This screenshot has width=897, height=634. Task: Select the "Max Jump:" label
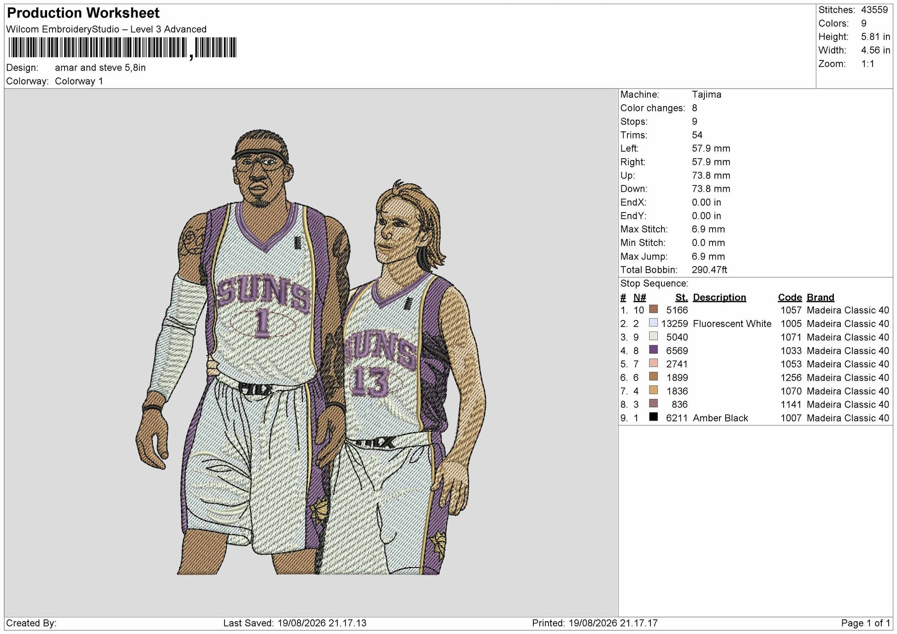click(643, 256)
